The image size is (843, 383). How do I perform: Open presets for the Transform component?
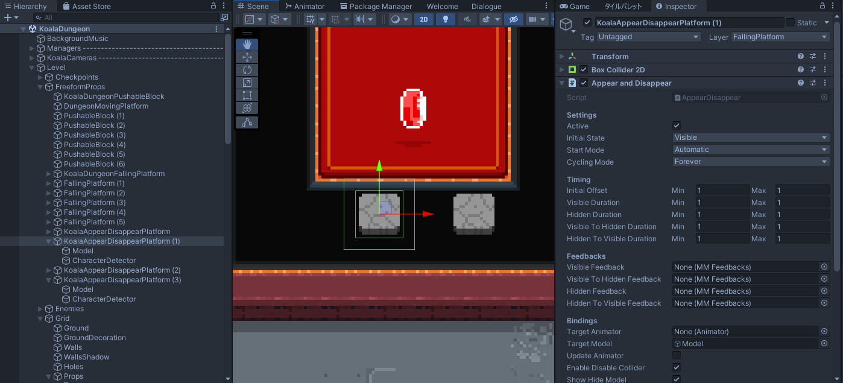(x=813, y=57)
